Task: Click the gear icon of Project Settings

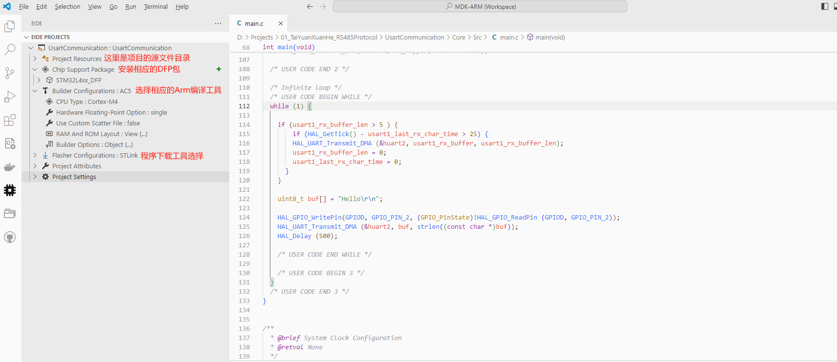Action: [x=45, y=177]
